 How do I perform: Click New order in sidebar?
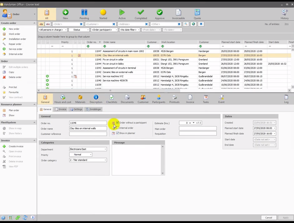[x=14, y=29]
